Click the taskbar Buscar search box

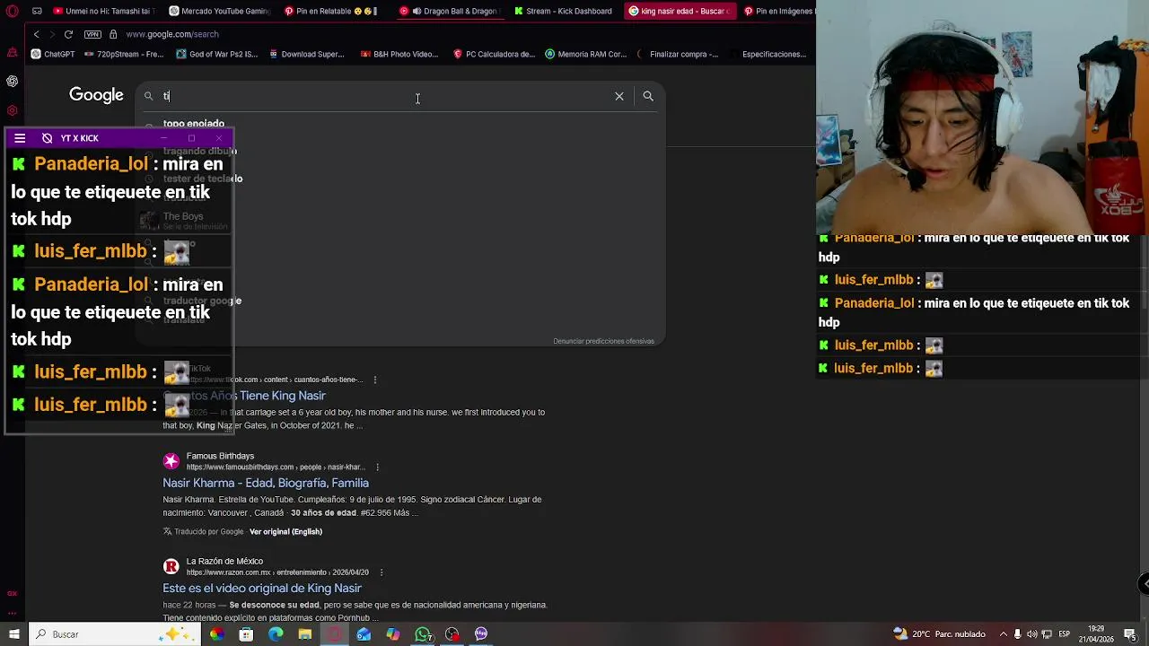coord(113,634)
